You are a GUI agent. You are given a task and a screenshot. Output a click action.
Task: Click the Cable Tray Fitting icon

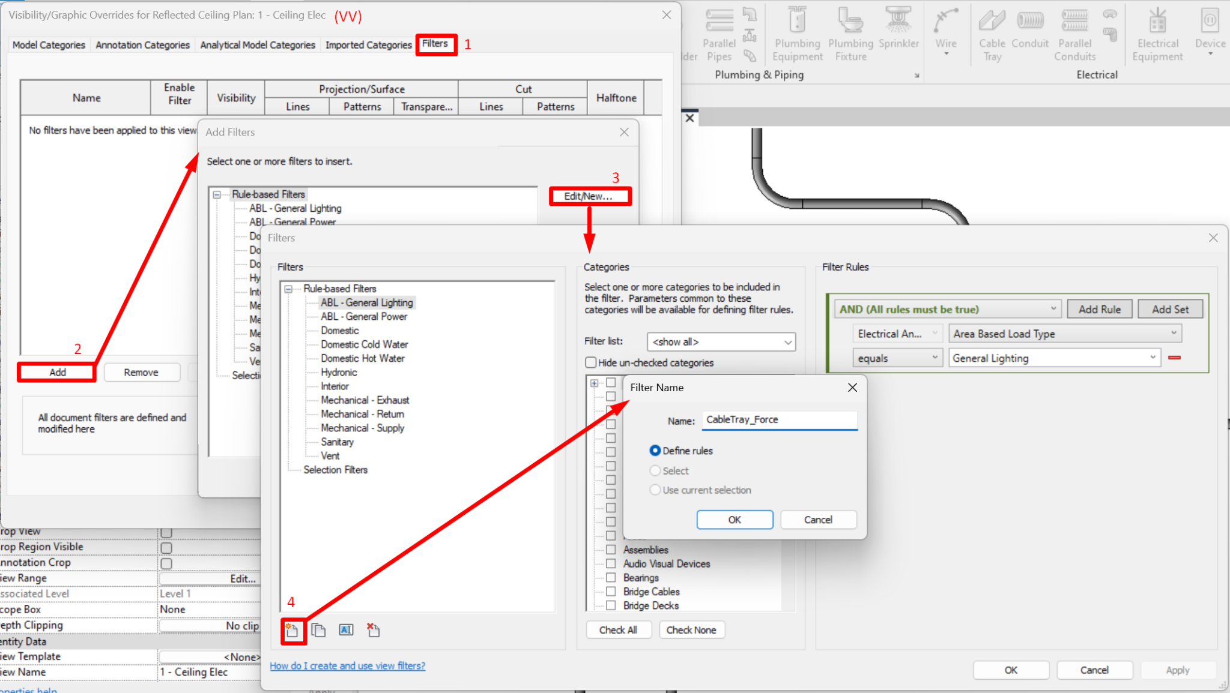[x=1109, y=14]
